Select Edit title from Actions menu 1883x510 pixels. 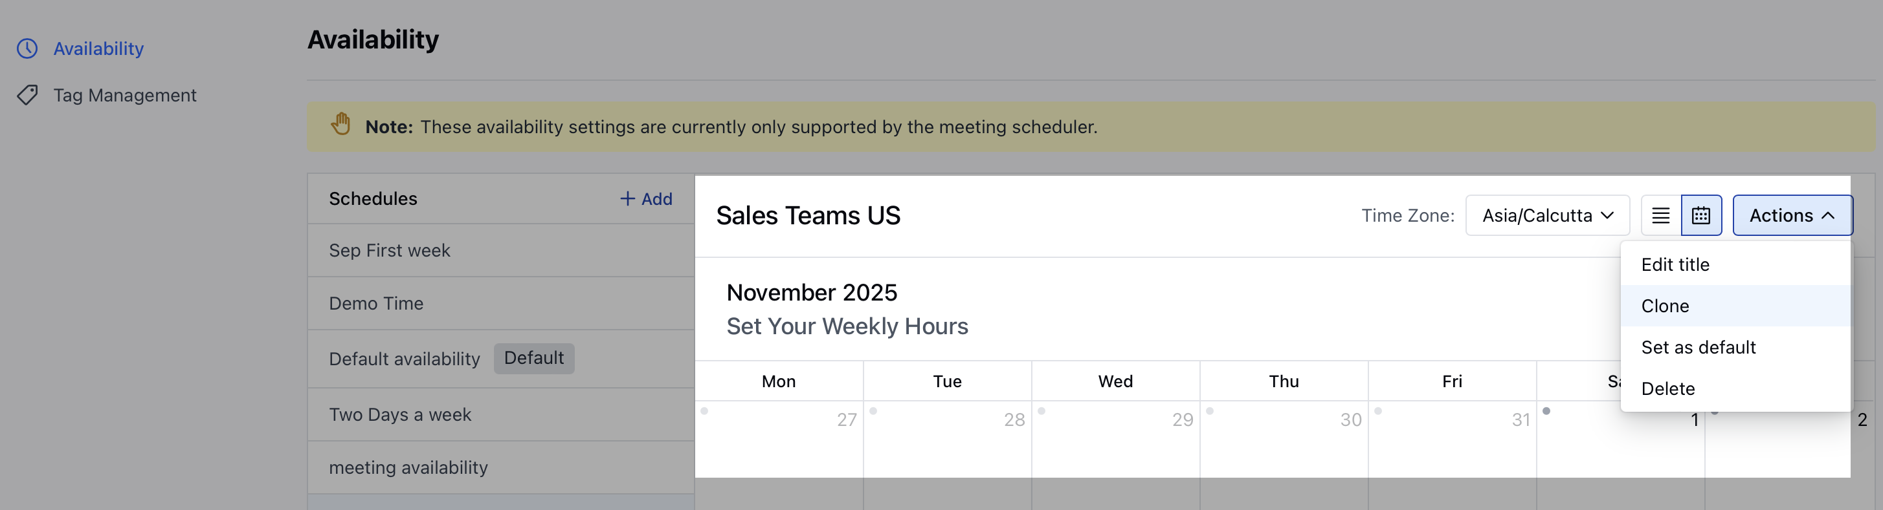1675,265
